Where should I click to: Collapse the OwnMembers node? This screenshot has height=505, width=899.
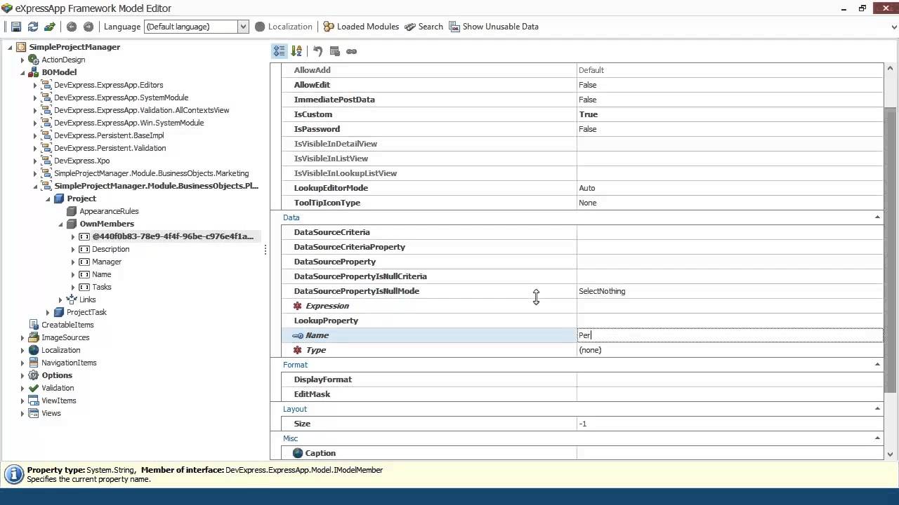coord(60,224)
